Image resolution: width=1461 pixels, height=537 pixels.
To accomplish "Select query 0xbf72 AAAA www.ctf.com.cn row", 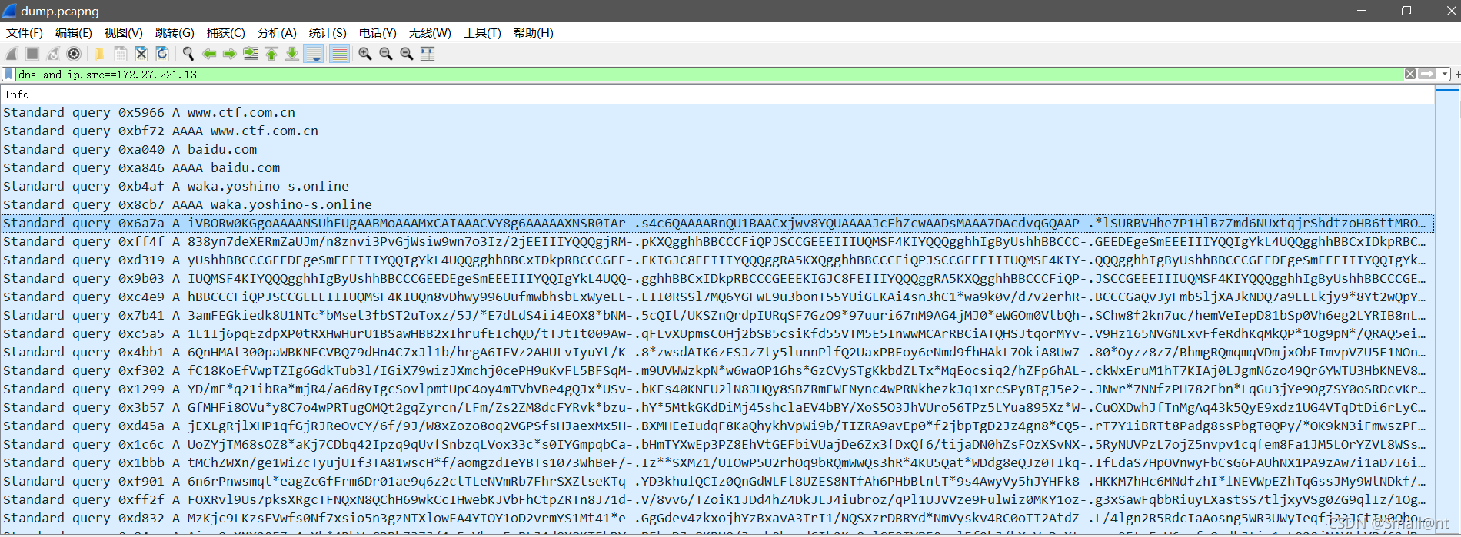I will point(717,131).
